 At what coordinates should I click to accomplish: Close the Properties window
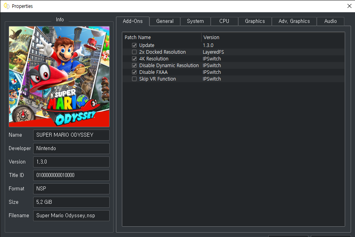[349, 6]
